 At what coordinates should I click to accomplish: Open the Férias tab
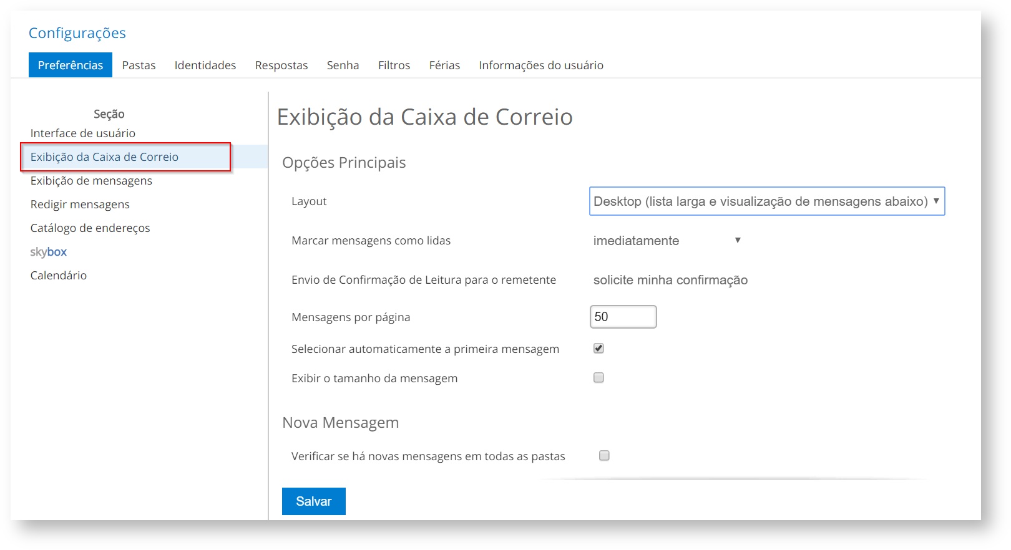pos(444,65)
